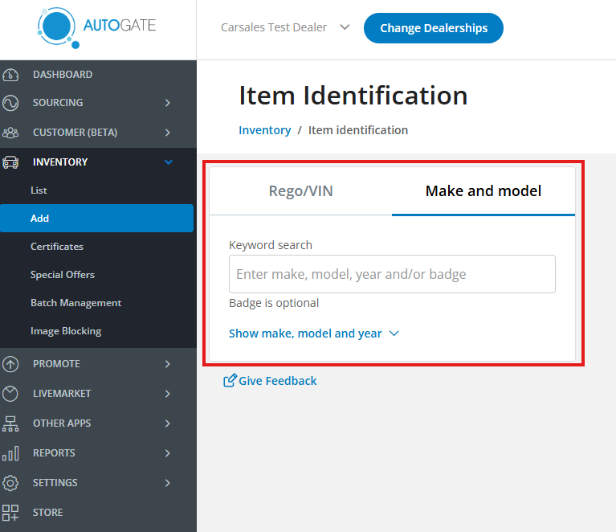Expand the Sourcing submenu chevron
Image resolution: width=616 pixels, height=532 pixels.
(x=168, y=103)
